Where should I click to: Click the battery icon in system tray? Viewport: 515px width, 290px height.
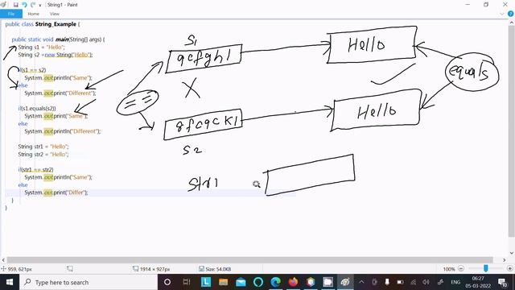[400, 282]
